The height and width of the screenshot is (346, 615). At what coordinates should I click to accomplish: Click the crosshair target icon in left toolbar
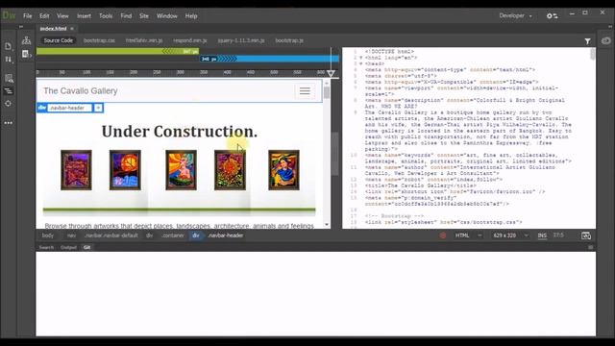click(x=9, y=104)
